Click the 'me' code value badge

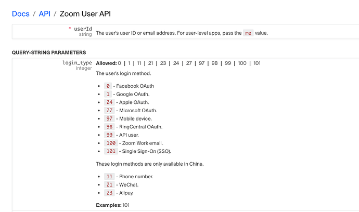point(248,33)
